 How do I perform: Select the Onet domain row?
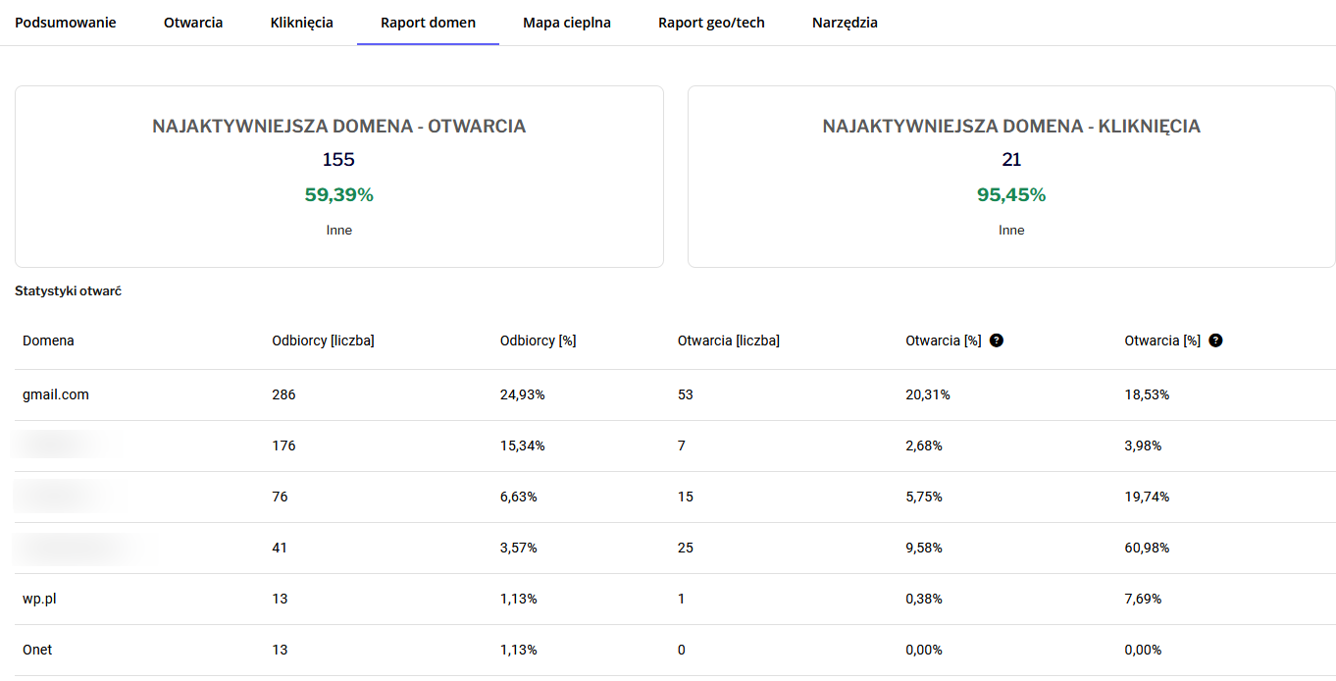pos(37,650)
